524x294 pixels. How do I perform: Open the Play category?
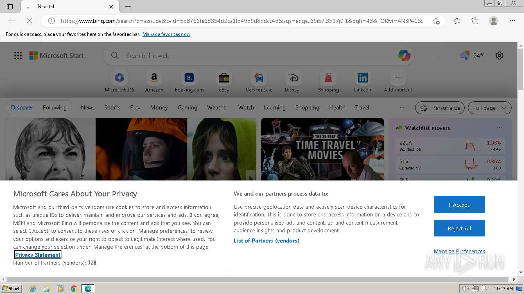135,107
